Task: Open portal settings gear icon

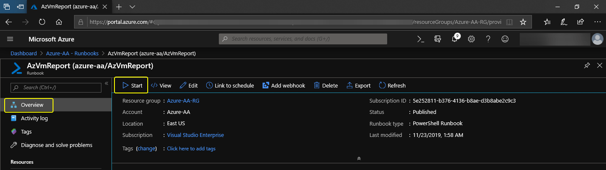Action: [471, 39]
